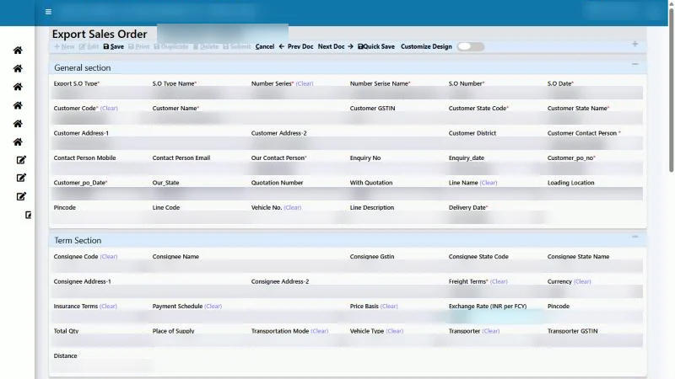Focus the Distance input field

pyautogui.click(x=100, y=366)
